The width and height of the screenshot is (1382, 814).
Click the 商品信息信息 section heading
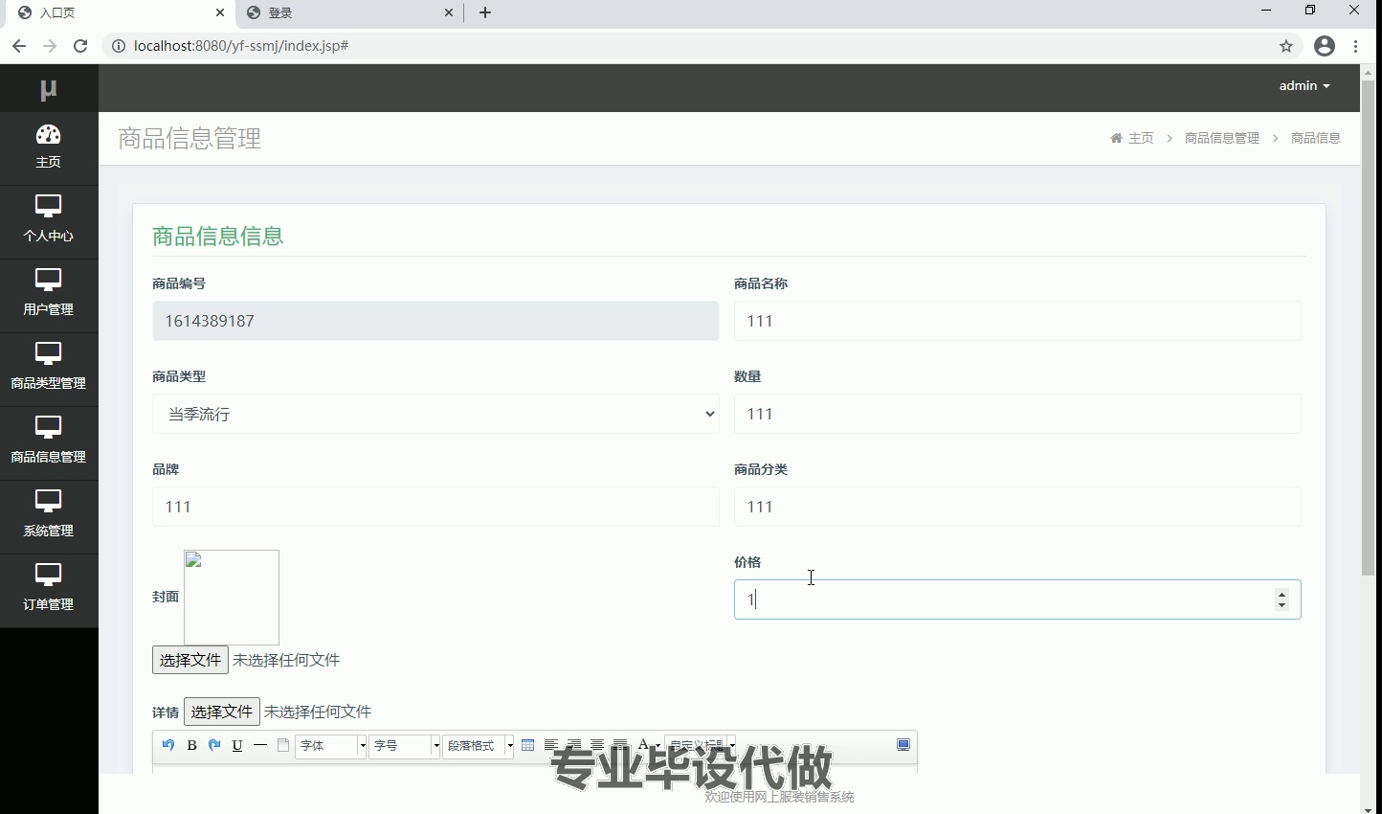[218, 237]
